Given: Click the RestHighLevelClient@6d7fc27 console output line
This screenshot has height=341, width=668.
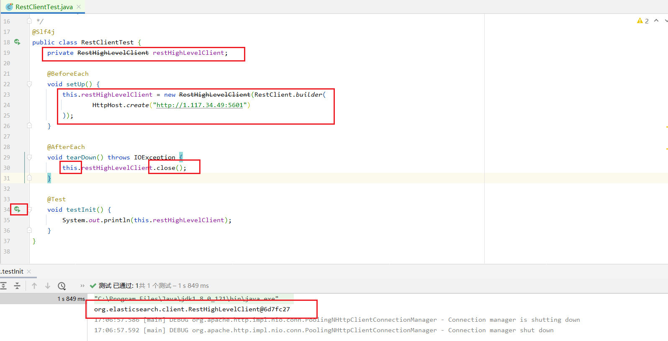Looking at the screenshot, I should pos(192,309).
